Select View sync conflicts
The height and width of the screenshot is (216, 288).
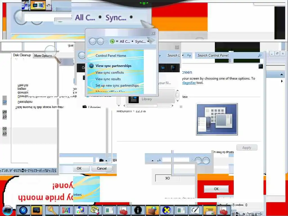click(x=110, y=73)
